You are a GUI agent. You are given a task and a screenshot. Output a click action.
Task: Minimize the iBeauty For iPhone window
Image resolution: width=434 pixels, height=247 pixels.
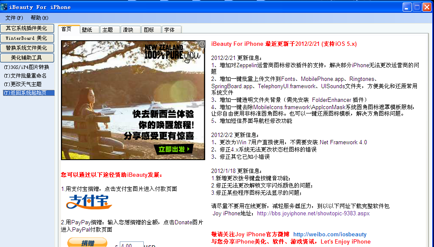[x=407, y=7]
